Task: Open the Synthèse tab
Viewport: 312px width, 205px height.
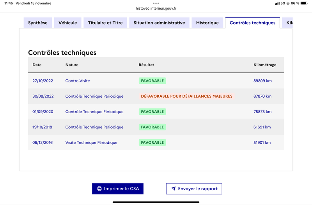Action: click(38, 23)
